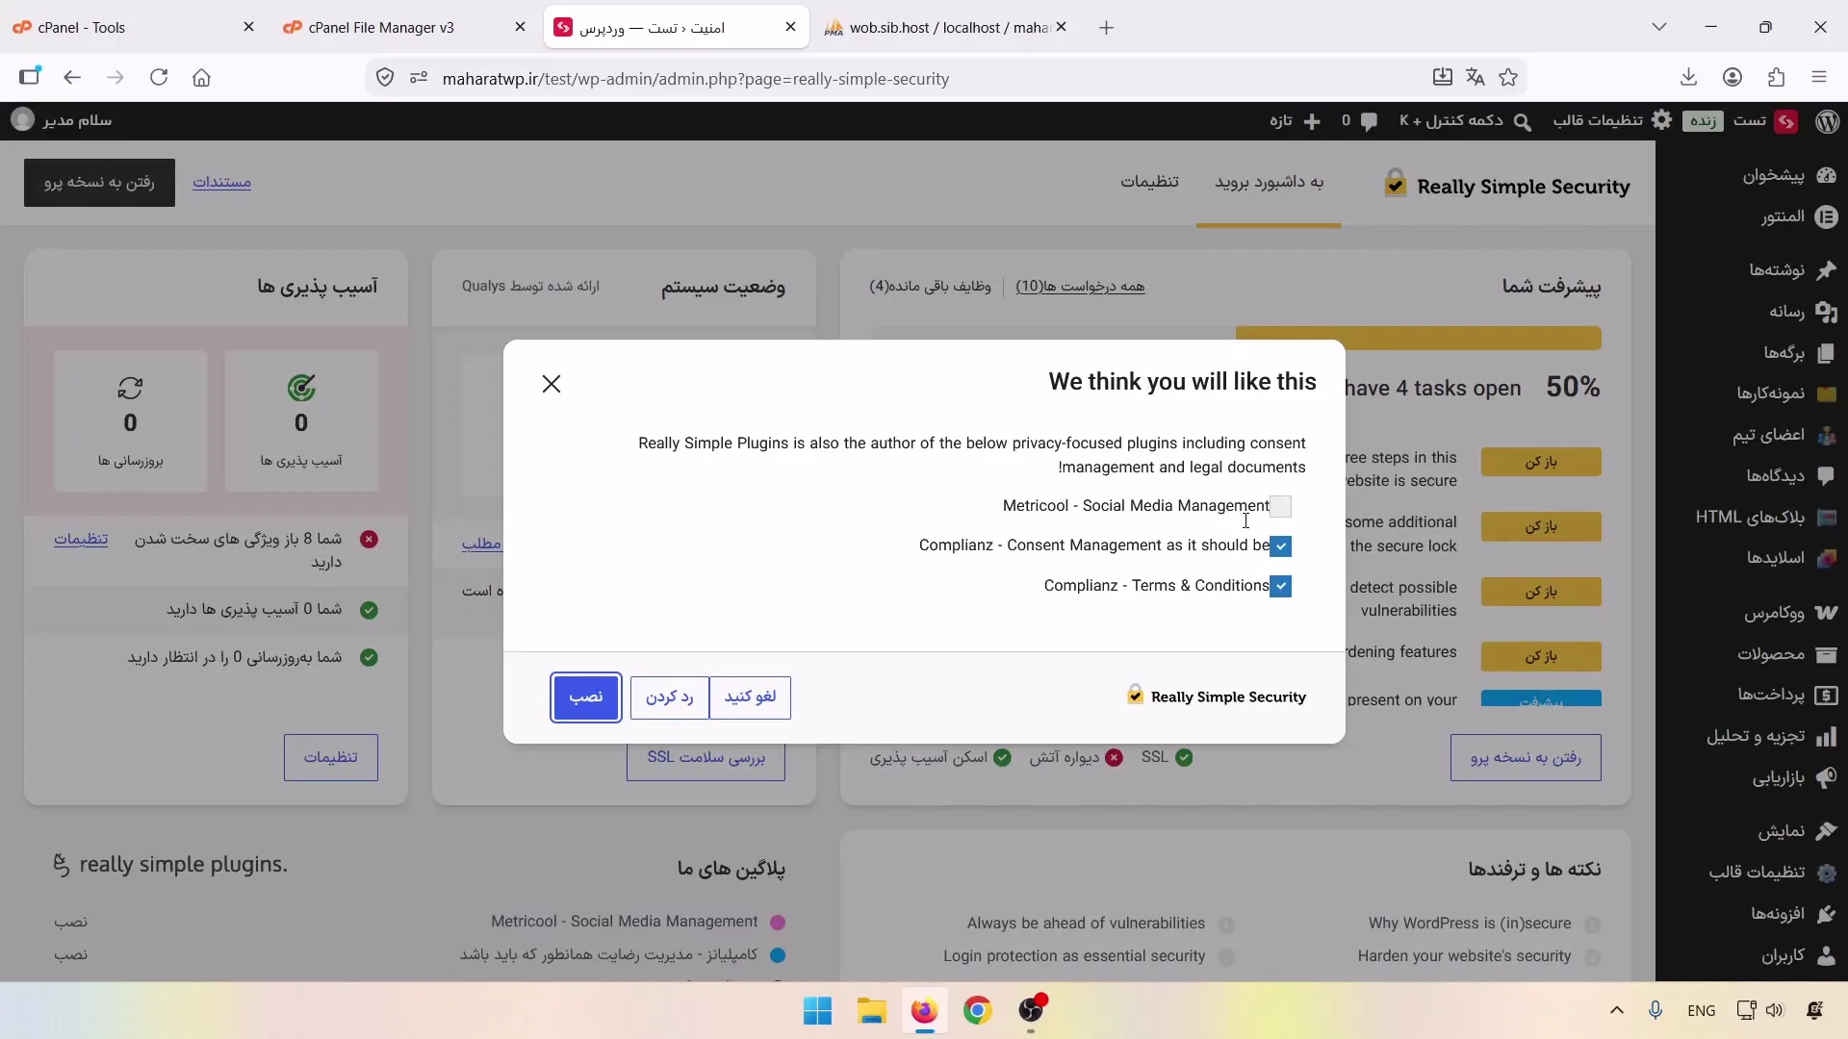The height and width of the screenshot is (1039, 1848).
Task: Open the تجزیه و تحلیل analytics menu
Action: tap(1771, 736)
